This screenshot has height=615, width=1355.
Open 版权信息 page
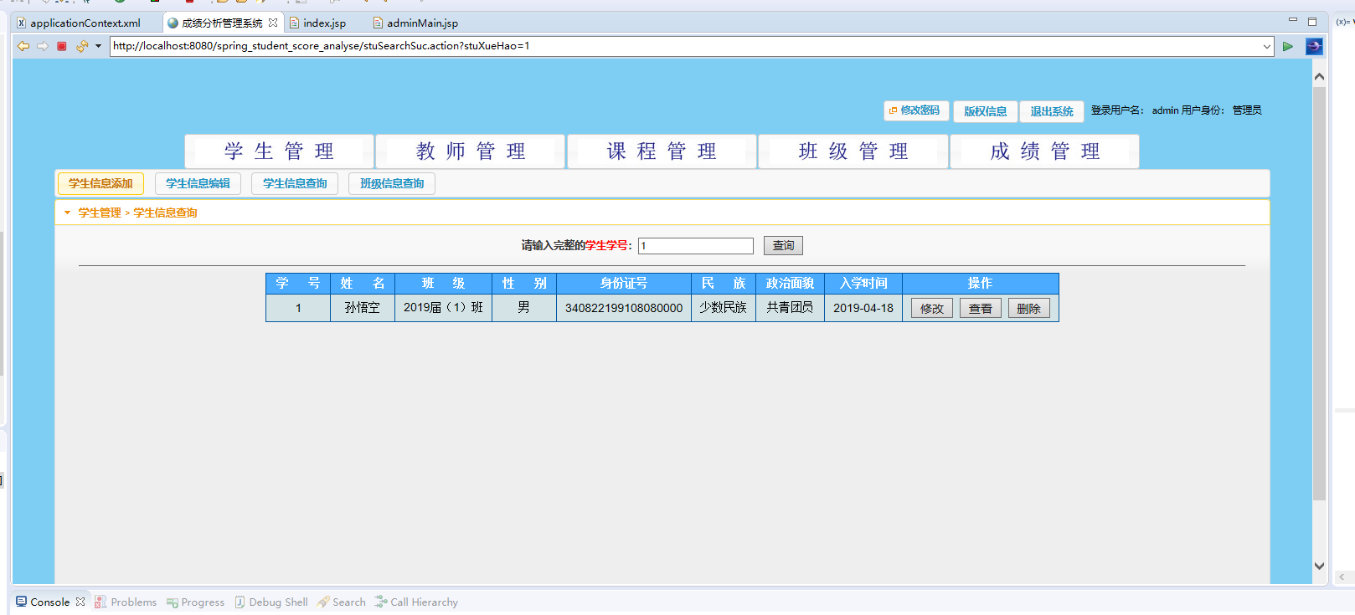click(x=986, y=111)
